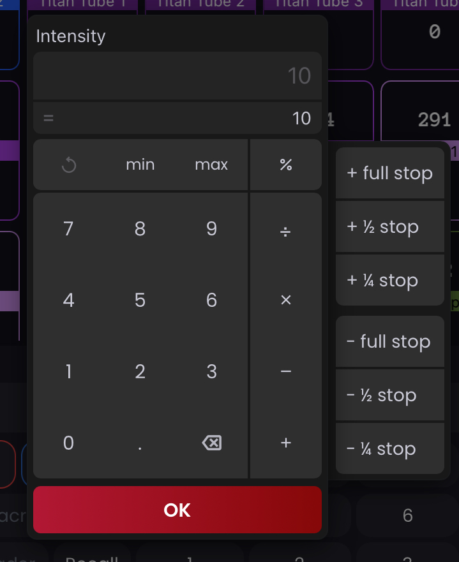Decrease intensity by a full stop
The height and width of the screenshot is (562, 459).
tap(389, 341)
